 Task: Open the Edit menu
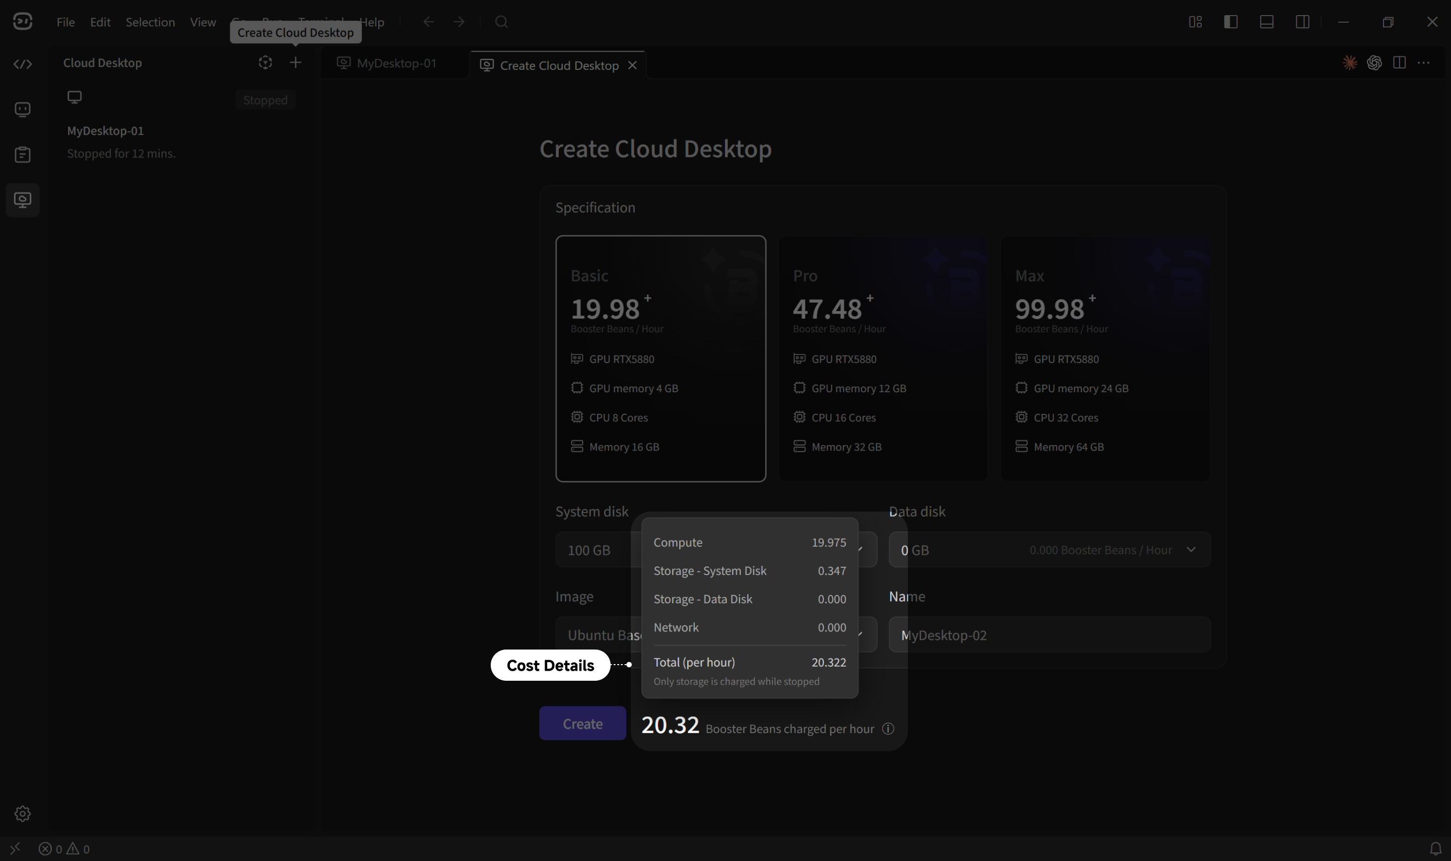click(x=100, y=22)
